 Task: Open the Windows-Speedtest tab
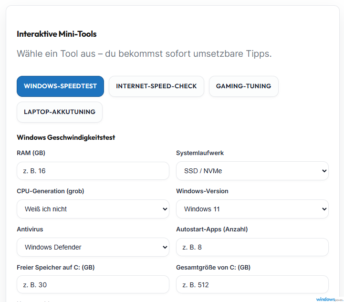tap(60, 86)
